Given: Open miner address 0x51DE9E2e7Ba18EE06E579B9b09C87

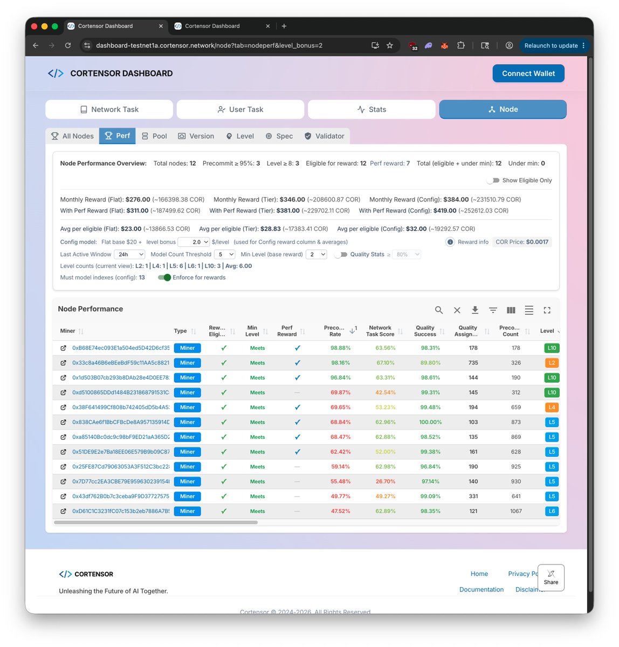Looking at the screenshot, I should [x=121, y=452].
